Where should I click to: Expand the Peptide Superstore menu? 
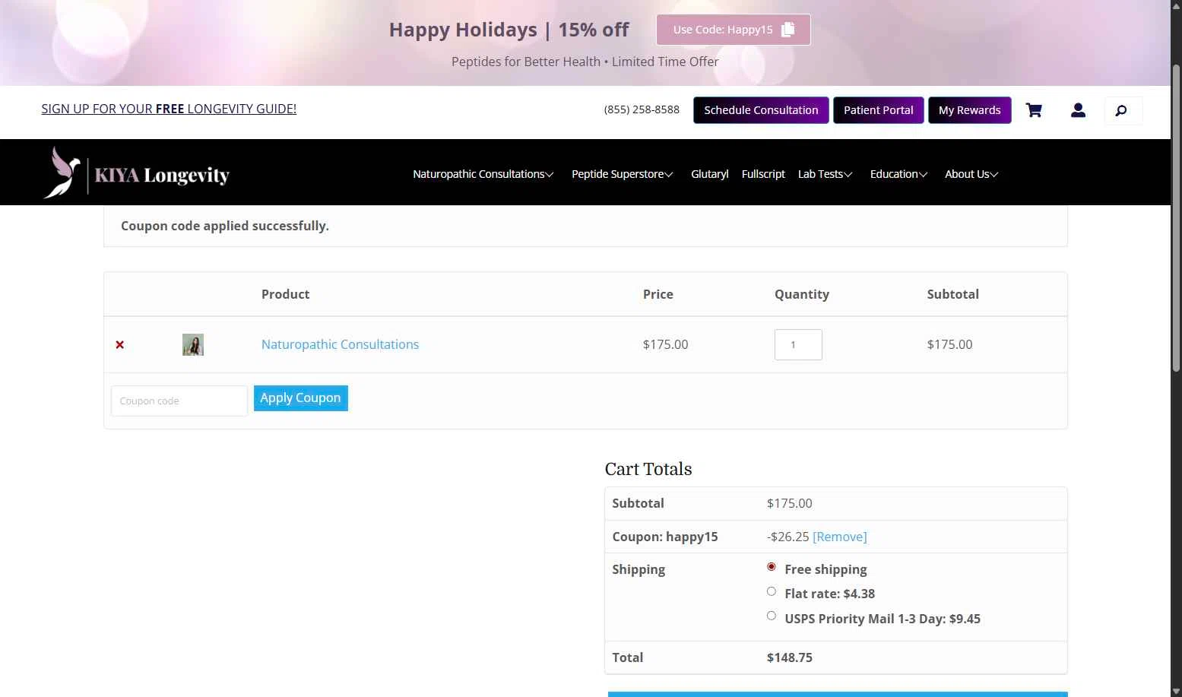click(x=622, y=174)
